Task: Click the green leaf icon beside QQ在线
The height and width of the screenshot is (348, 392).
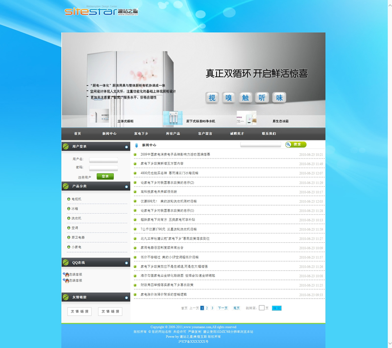Action: tap(66, 262)
